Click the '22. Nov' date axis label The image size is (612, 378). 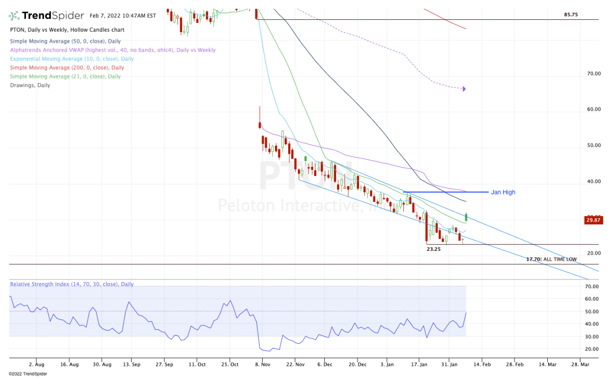pos(295,365)
